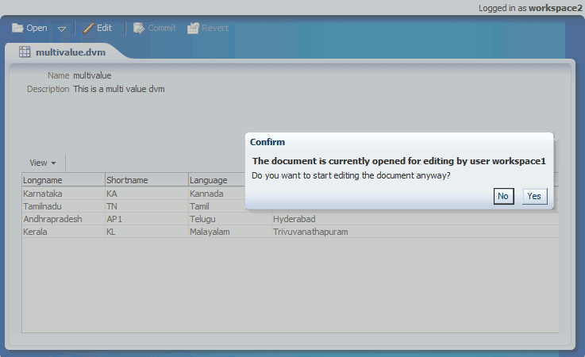Click the Name value multivalue
Screen dimensions: 585x357
[x=92, y=75]
